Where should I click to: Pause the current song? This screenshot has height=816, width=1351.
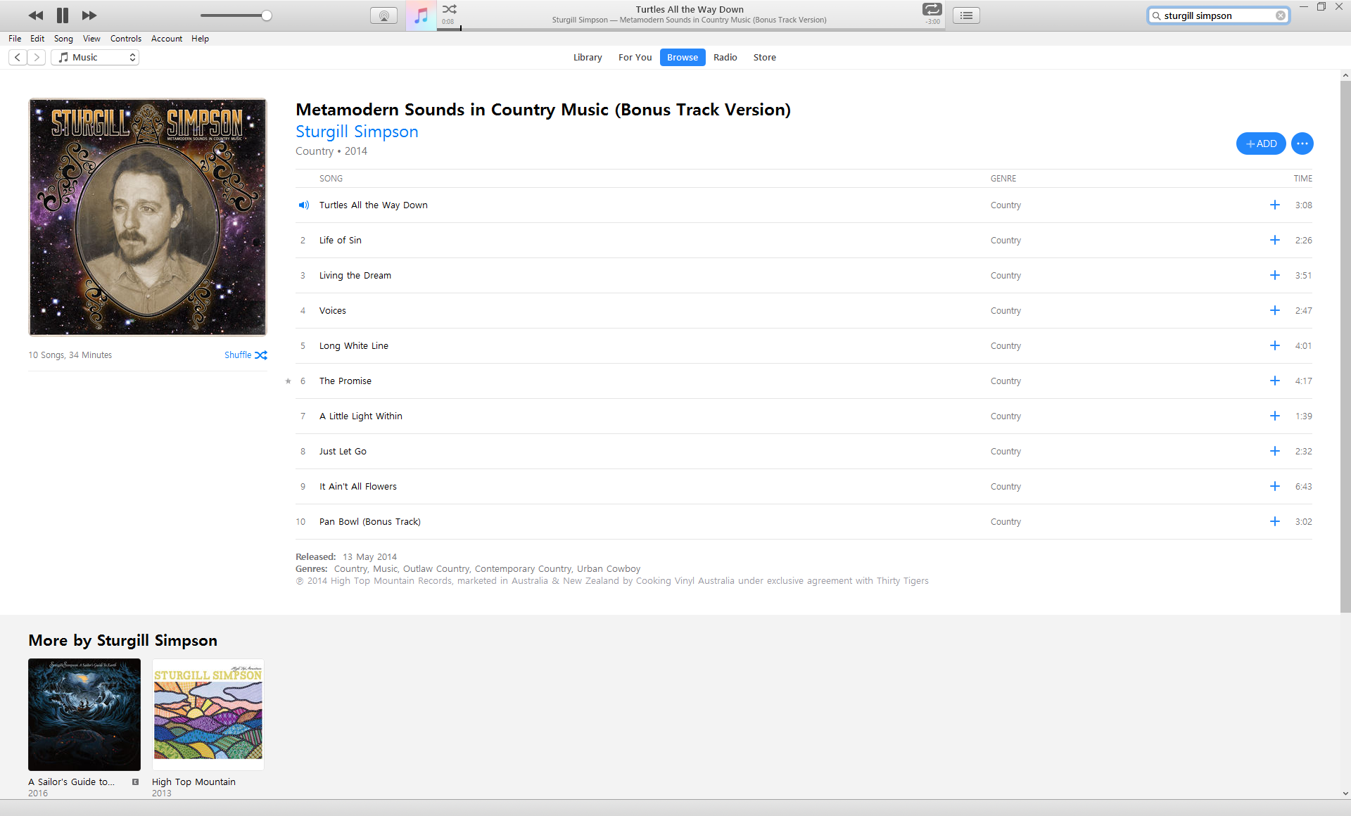click(63, 15)
